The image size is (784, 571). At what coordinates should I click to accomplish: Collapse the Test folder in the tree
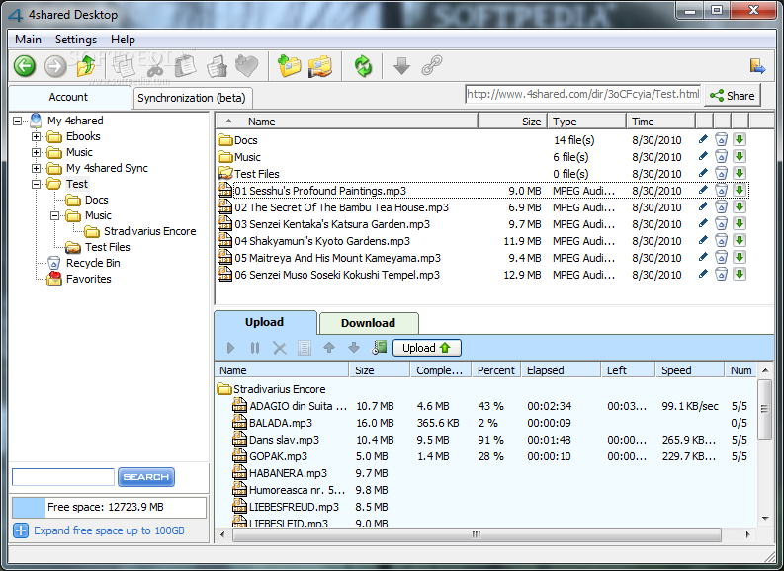coord(37,185)
